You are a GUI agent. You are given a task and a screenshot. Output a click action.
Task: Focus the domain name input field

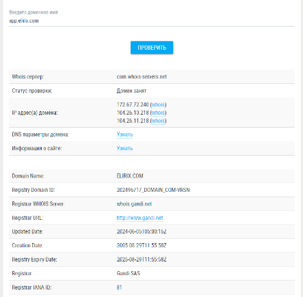point(152,20)
